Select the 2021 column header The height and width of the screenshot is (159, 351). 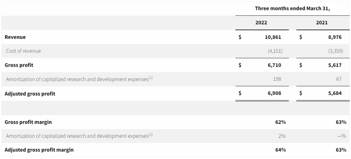tap(322, 23)
